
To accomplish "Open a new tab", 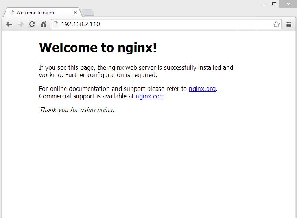I will pyautogui.click(x=88, y=13).
